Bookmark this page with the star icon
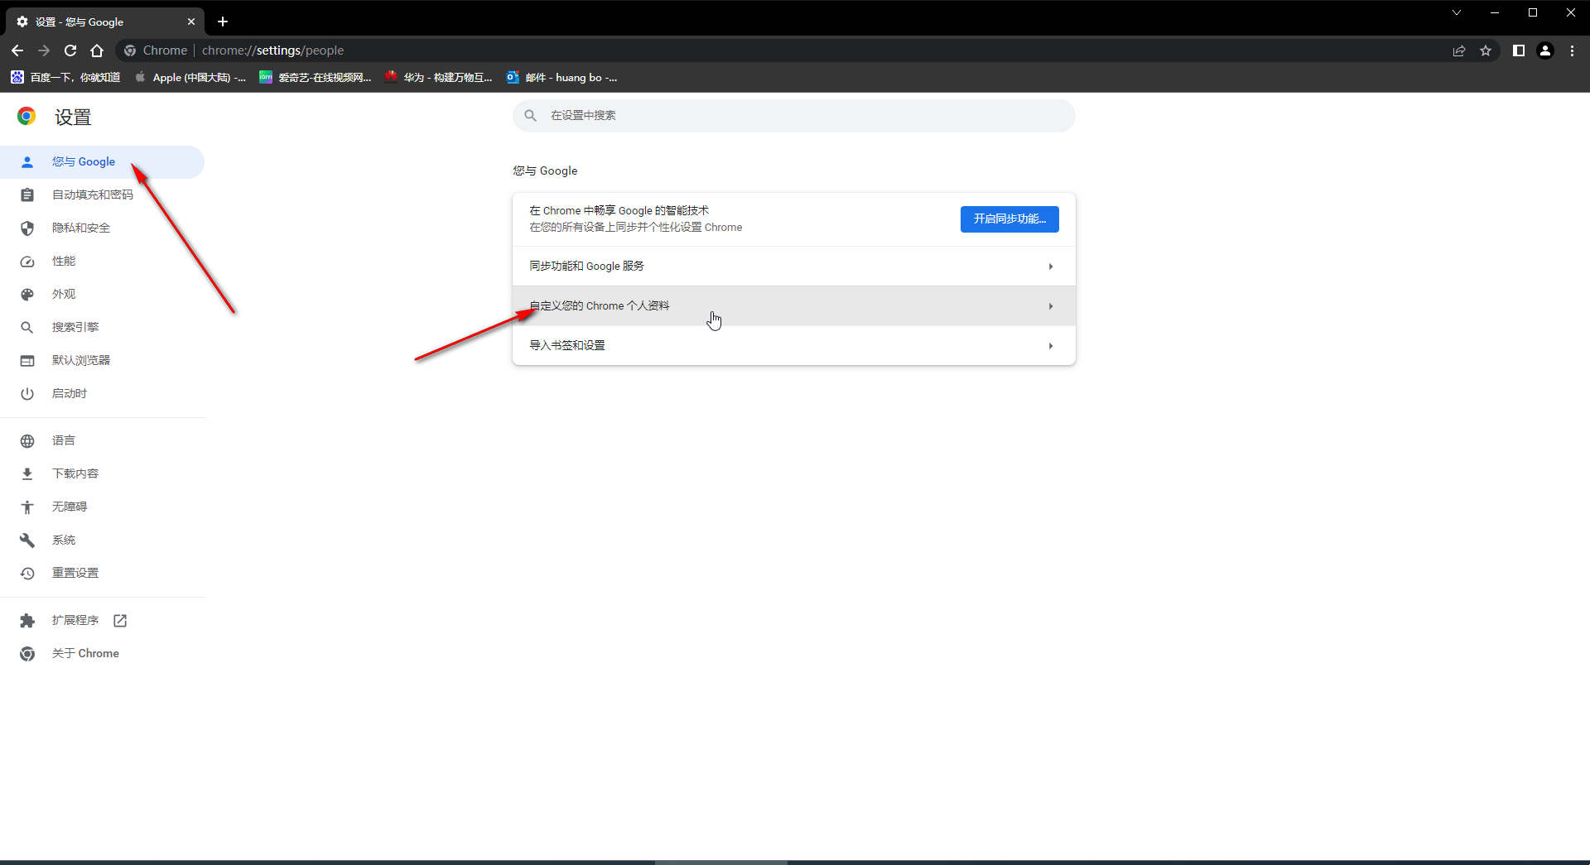This screenshot has height=865, width=1590. [x=1486, y=50]
